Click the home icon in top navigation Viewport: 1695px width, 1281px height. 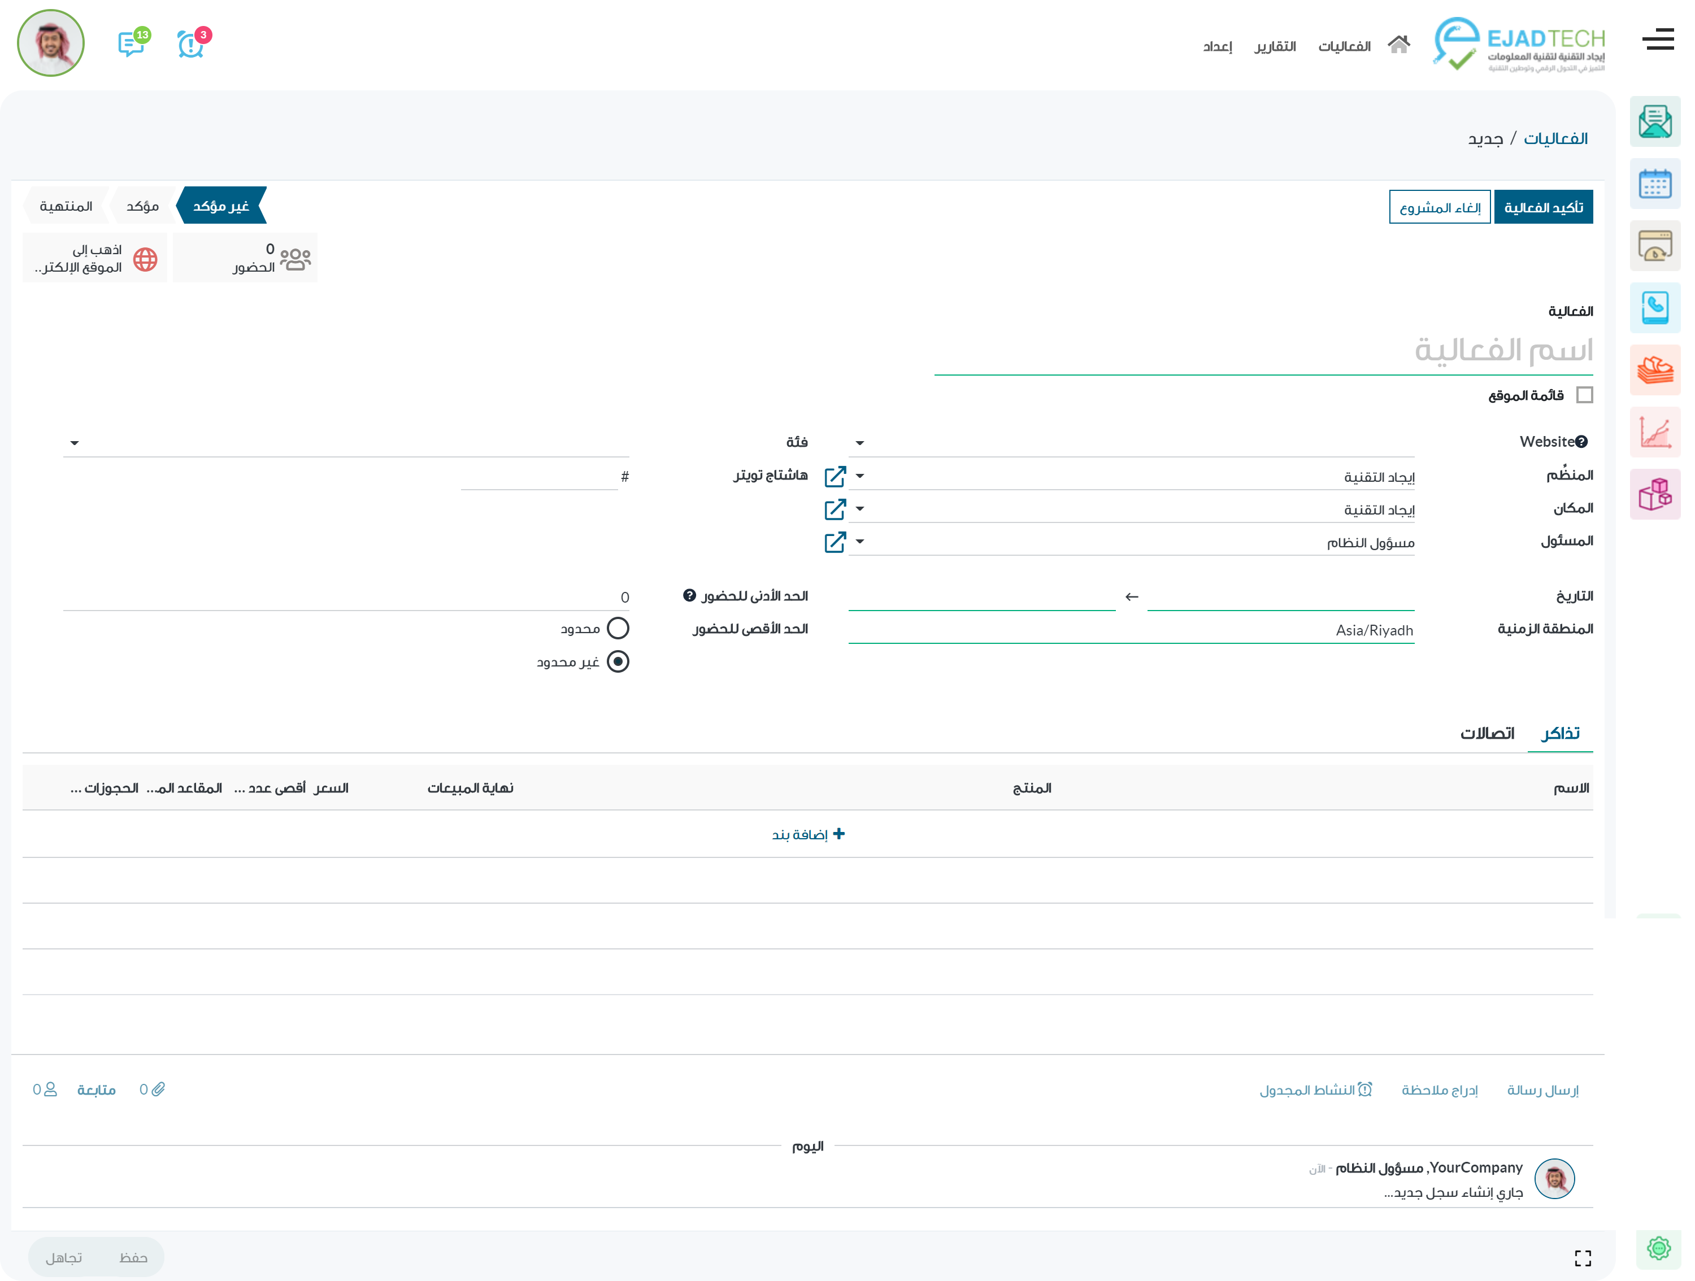(x=1398, y=45)
